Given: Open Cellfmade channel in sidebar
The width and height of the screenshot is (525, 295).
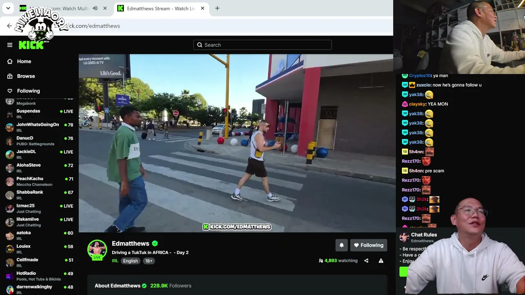Looking at the screenshot, I should coord(39,263).
